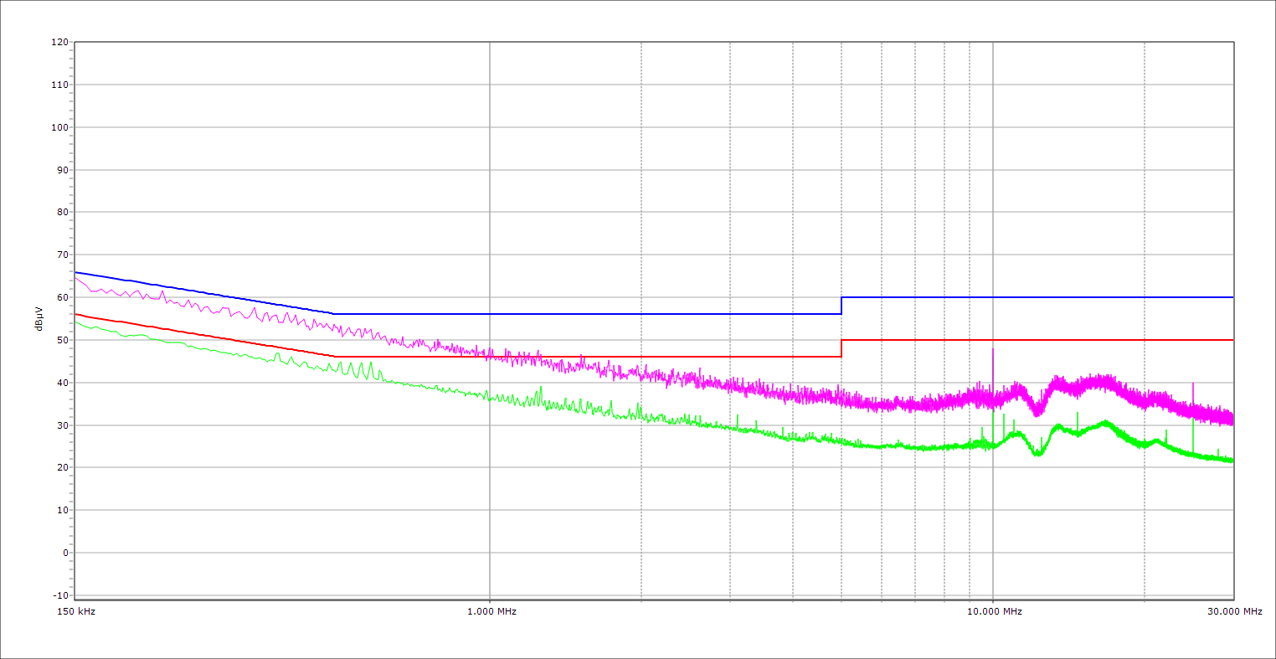Screen dimensions: 1276x659
Task: Click the 30.000 MHz x-axis label
Action: [1234, 612]
